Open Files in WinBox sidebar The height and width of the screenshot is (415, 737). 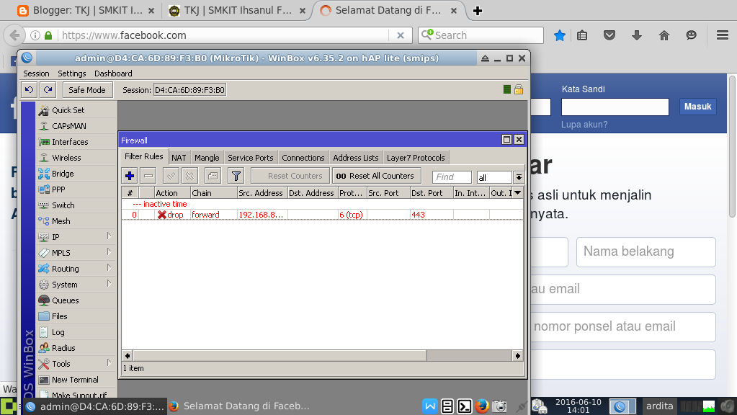pos(76,316)
